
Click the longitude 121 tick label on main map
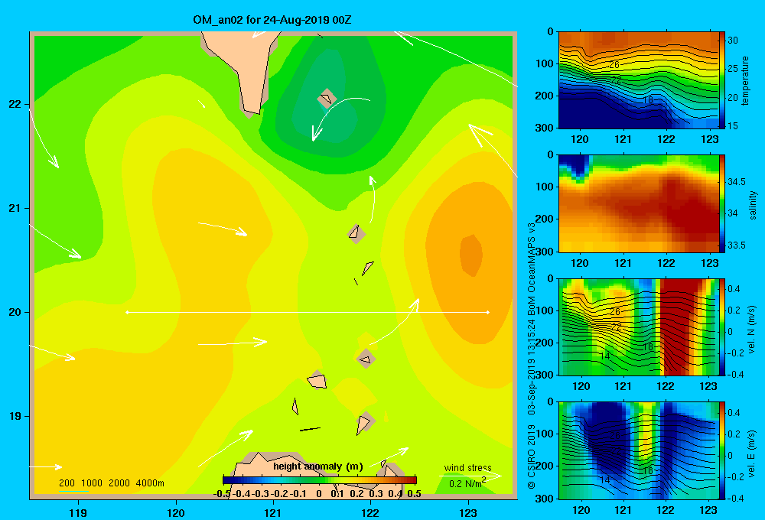coord(273,512)
